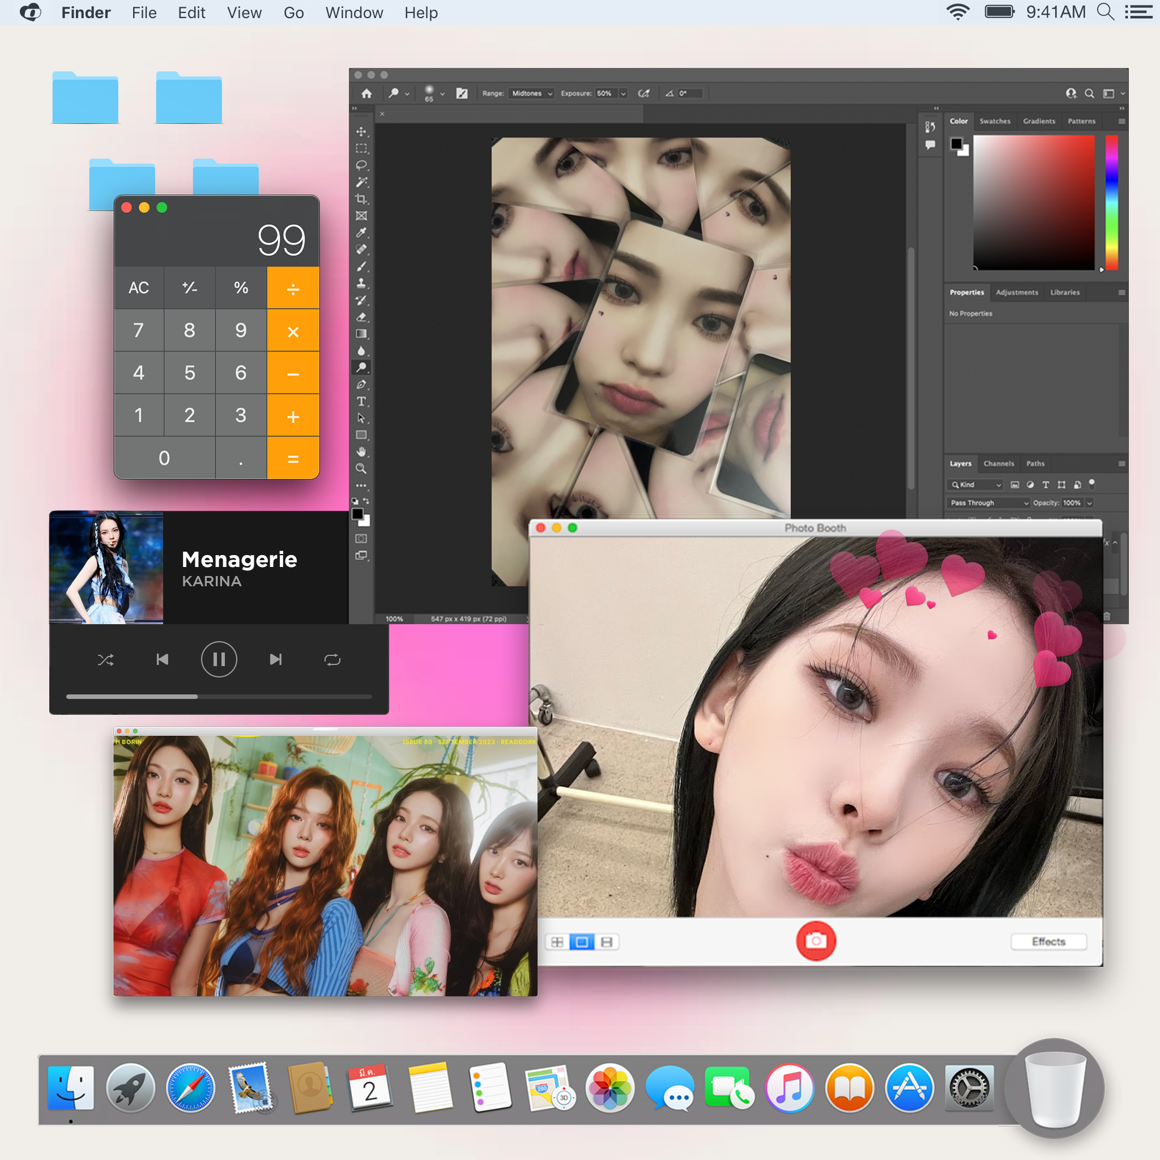Toggle repeat in the music player

point(332,660)
